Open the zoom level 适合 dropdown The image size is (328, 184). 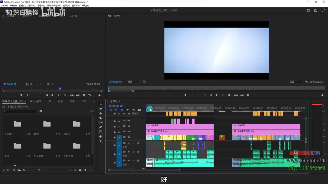click(134, 82)
